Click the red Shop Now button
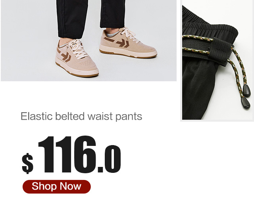Screen dimensions: 254x222 tap(56, 186)
